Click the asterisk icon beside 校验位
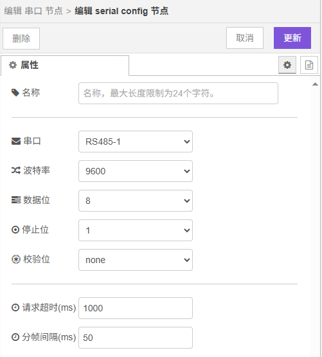This screenshot has width=322, height=357. point(16,259)
